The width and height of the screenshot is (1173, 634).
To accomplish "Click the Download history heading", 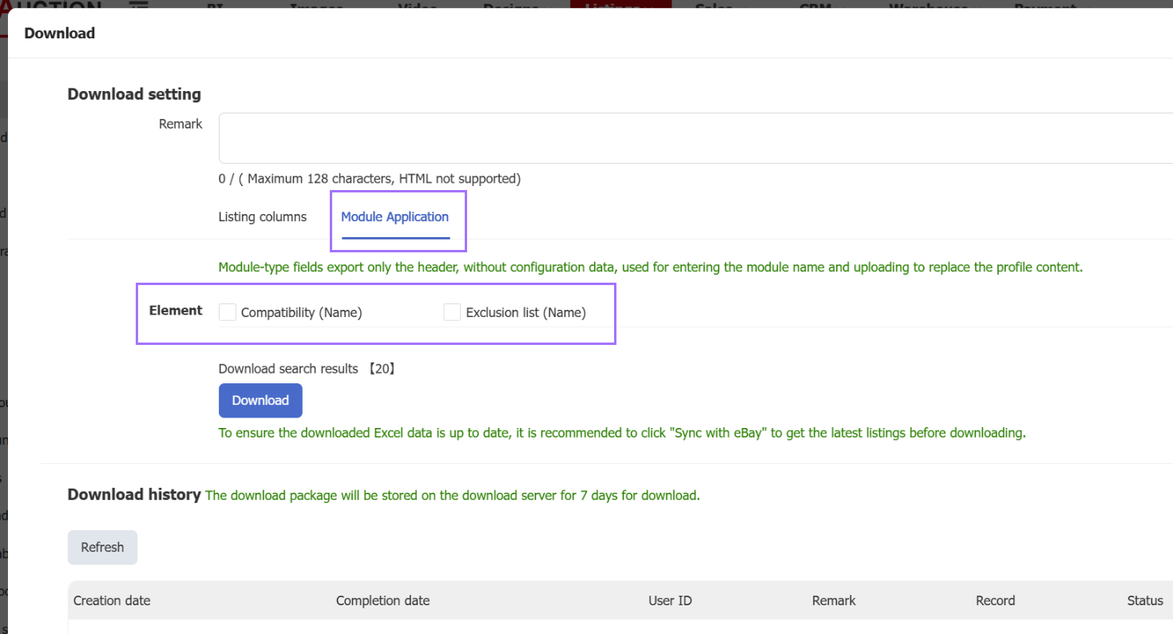I will (x=134, y=494).
